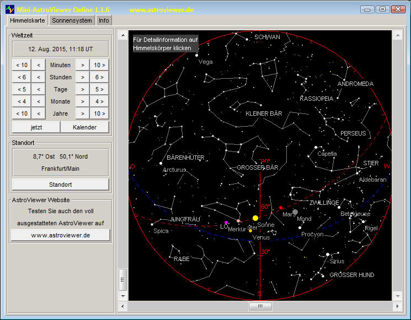The image size is (411, 320).
Task: Open the www.astroviewer.de website button
Action: (61, 235)
